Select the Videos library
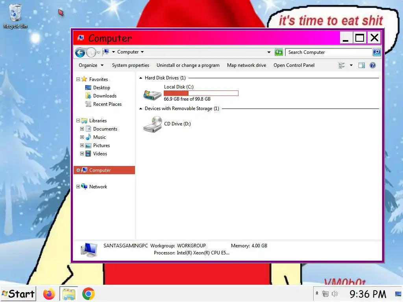 coord(100,154)
